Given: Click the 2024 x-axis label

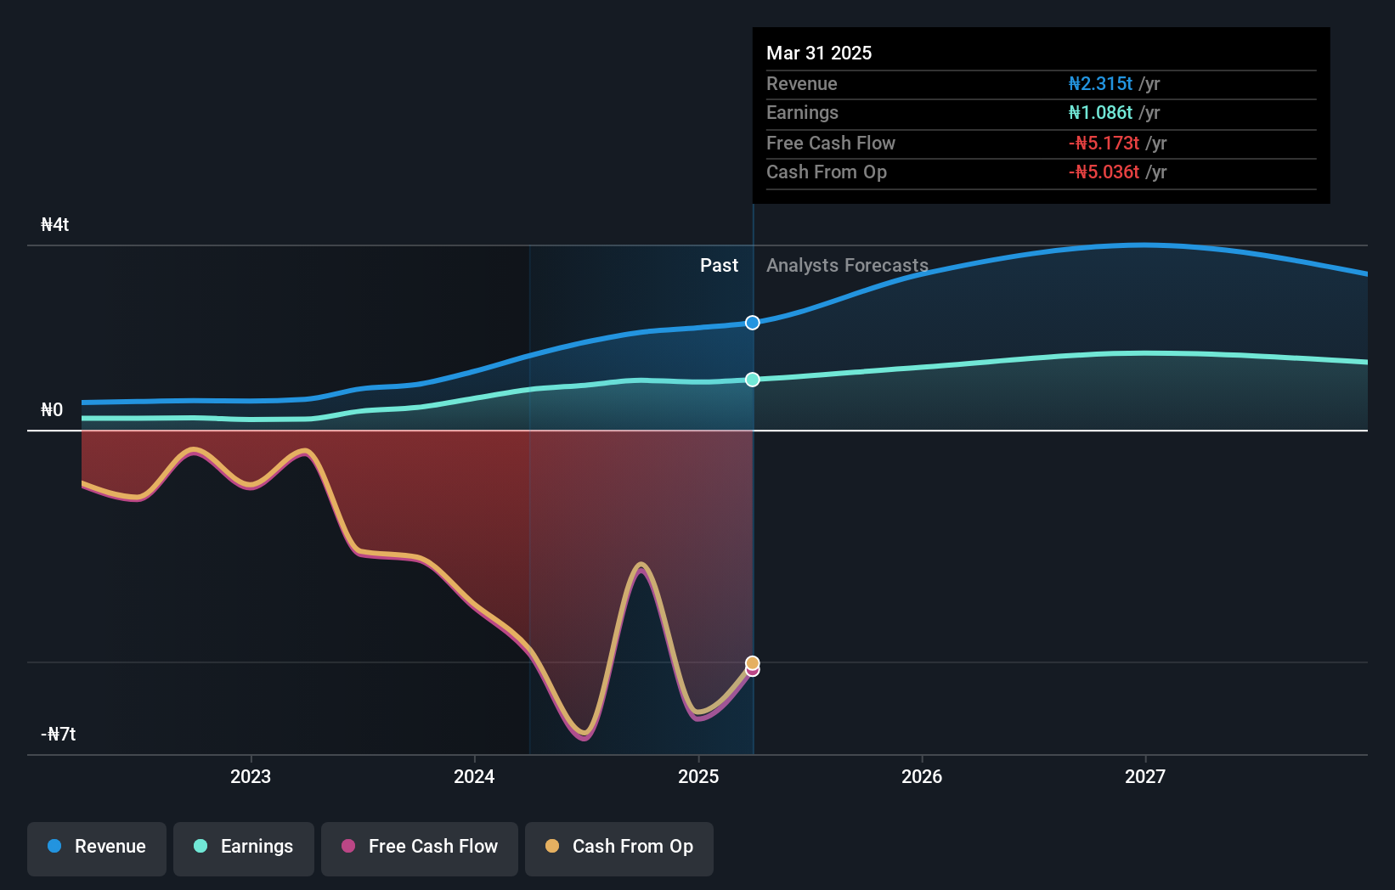Looking at the screenshot, I should click(474, 776).
